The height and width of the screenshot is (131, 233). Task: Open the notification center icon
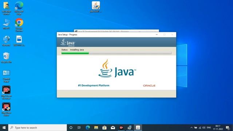pyautogui.click(x=228, y=128)
